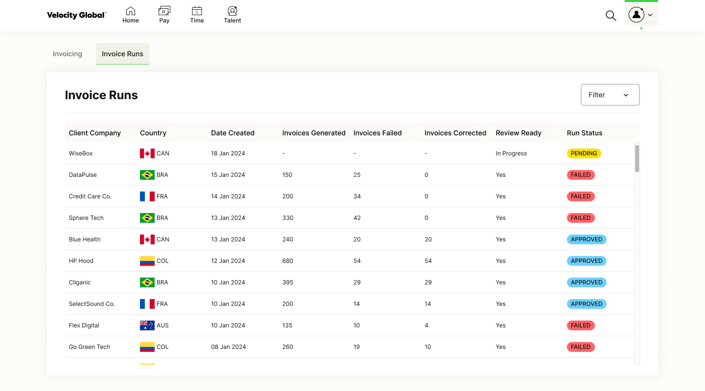This screenshot has height=391, width=705.
Task: Select the Sphere Tech company name
Action: (86, 218)
